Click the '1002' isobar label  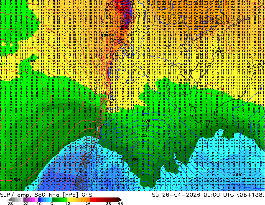tap(143, 135)
